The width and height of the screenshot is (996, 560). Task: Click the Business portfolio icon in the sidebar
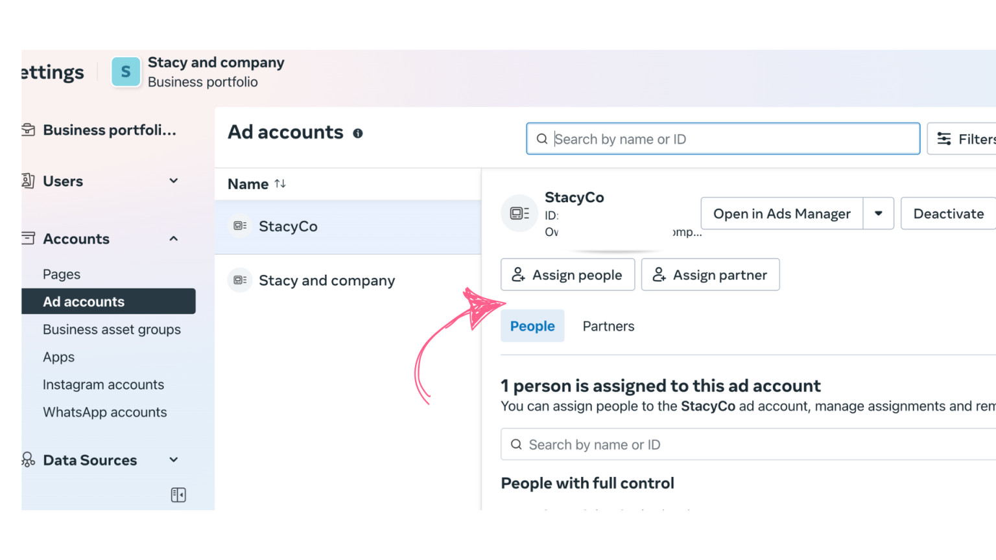coord(29,130)
